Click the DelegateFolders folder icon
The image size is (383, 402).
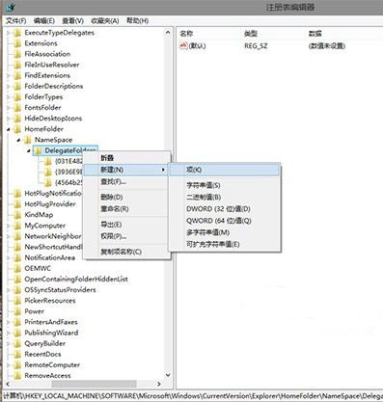point(38,150)
